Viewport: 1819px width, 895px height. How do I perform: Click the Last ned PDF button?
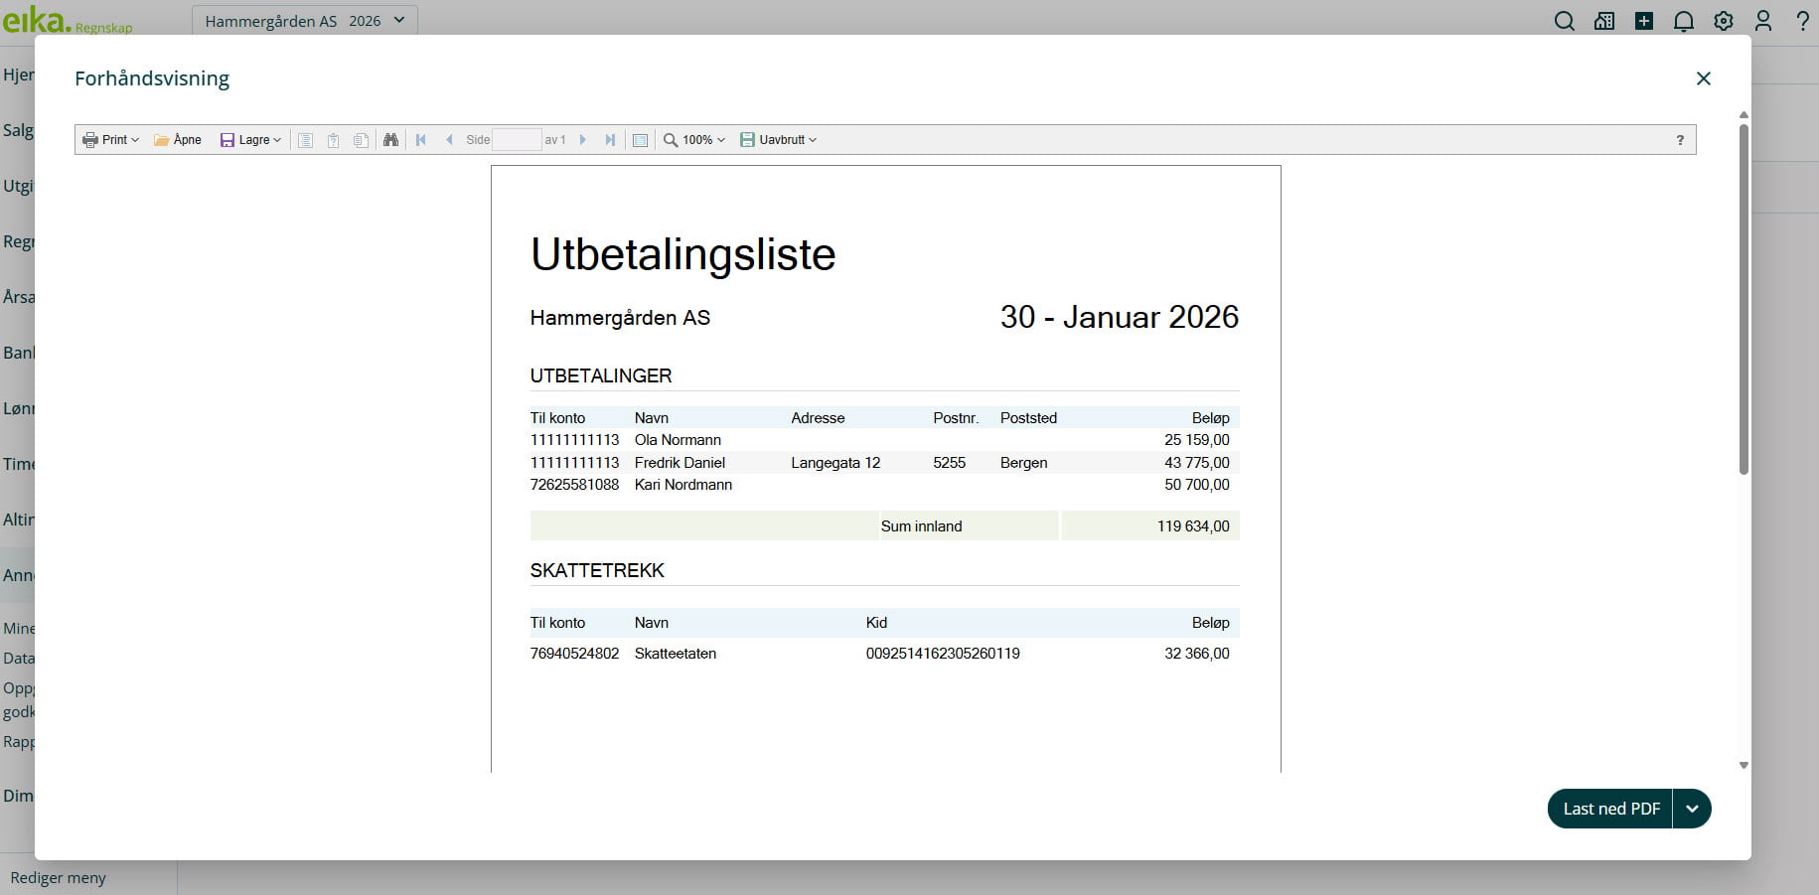point(1610,809)
